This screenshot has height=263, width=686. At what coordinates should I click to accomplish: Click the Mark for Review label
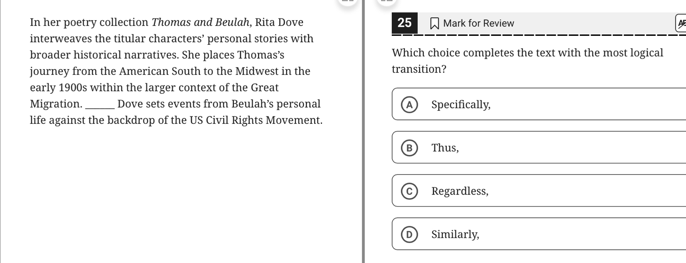(x=479, y=23)
